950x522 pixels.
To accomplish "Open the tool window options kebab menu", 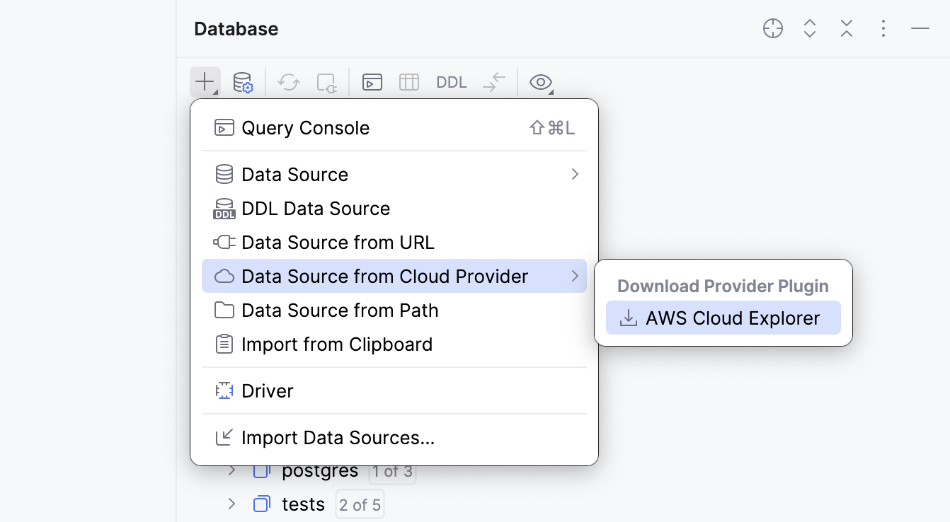I will coord(883,28).
